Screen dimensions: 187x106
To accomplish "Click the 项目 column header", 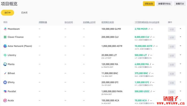I will pyautogui.click(x=5, y=22).
